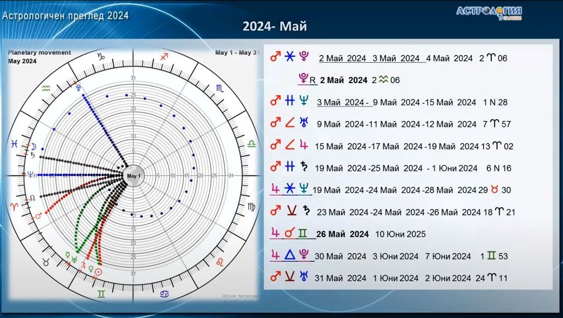Click the North Node symbol on the chart
Image resolution: width=563 pixels, height=318 pixels.
click(x=32, y=198)
